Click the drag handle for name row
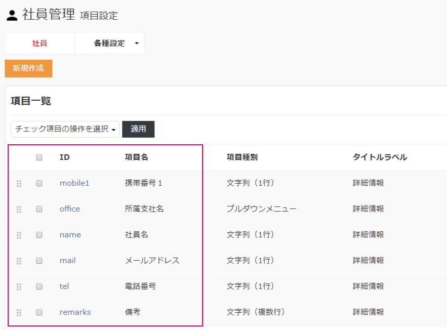This screenshot has height=330, width=447. [19, 235]
